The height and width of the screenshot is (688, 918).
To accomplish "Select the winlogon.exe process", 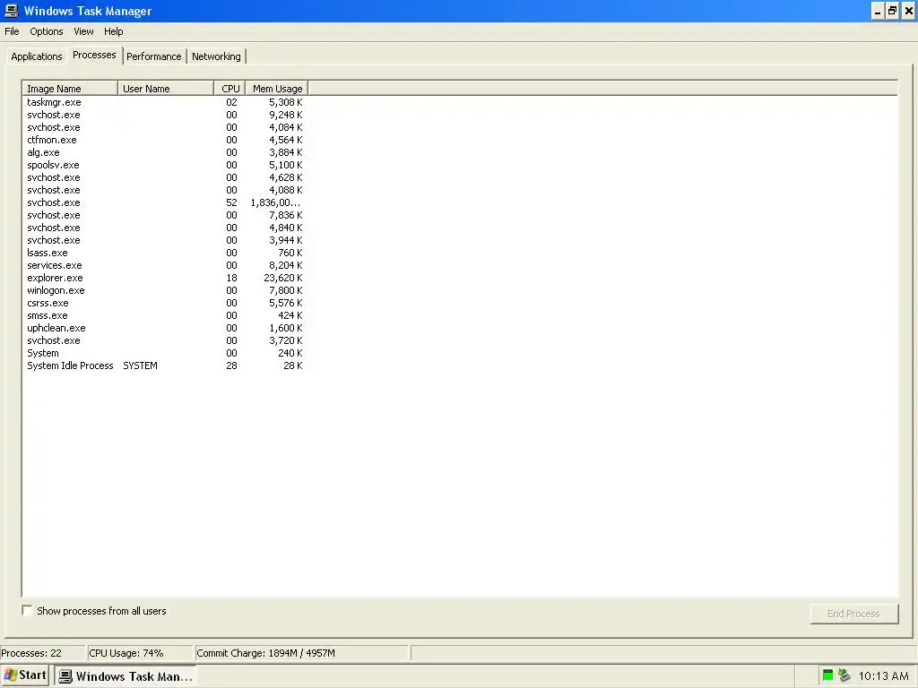I will (165, 291).
